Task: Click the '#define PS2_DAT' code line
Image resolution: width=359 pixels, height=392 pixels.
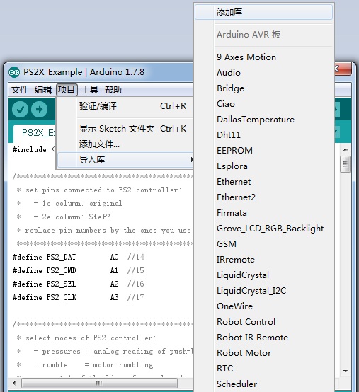Action: 79,257
